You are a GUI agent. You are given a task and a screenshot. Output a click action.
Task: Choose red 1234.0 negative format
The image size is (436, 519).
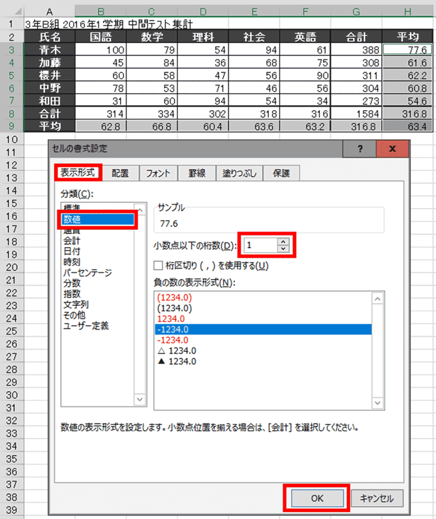click(263, 319)
